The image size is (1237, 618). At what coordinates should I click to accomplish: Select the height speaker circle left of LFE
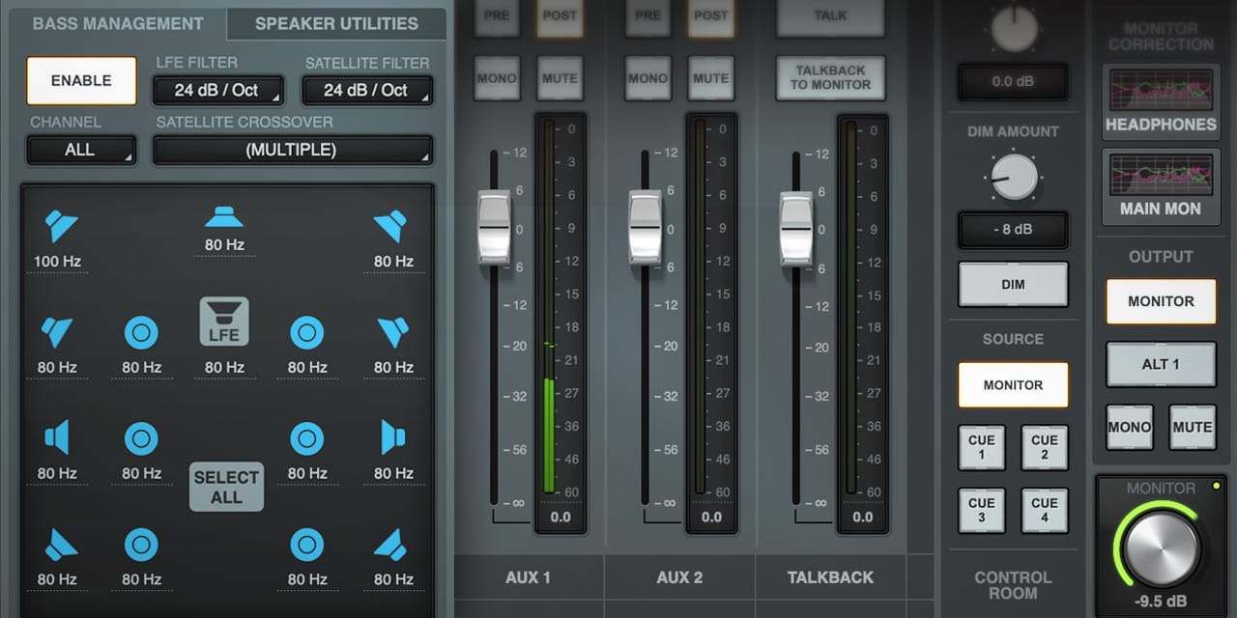(141, 333)
